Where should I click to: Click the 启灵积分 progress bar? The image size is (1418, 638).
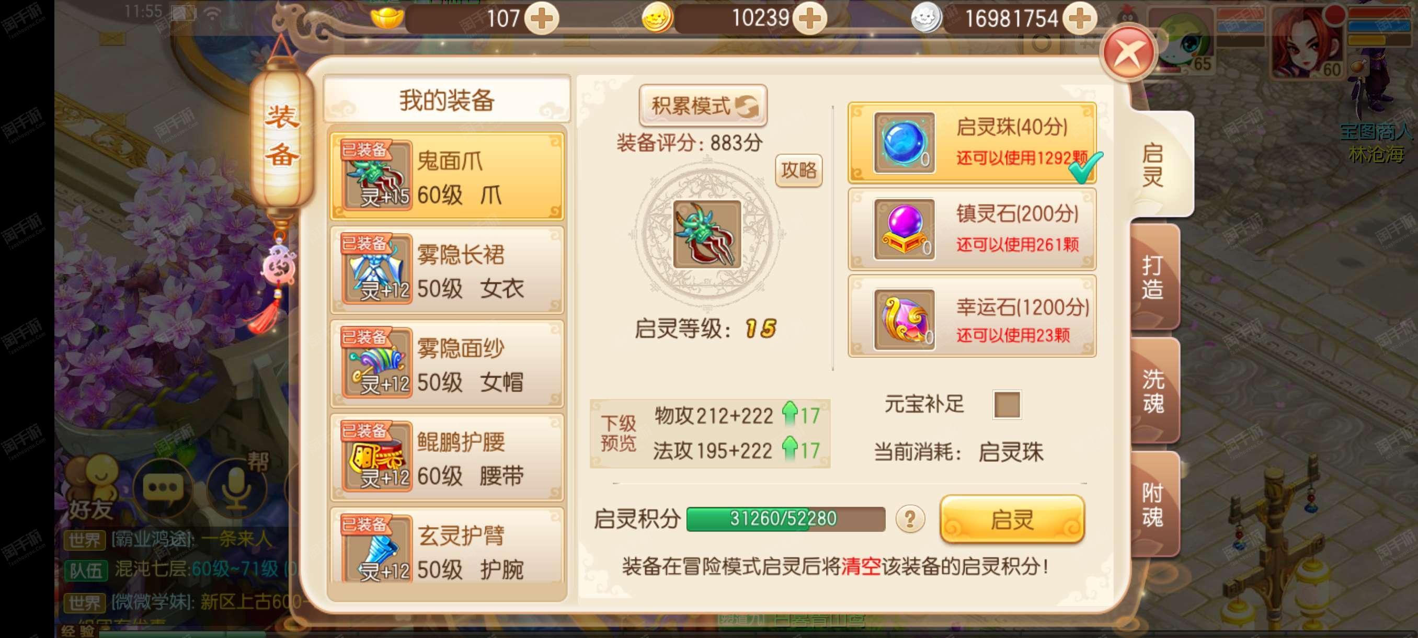click(x=785, y=519)
